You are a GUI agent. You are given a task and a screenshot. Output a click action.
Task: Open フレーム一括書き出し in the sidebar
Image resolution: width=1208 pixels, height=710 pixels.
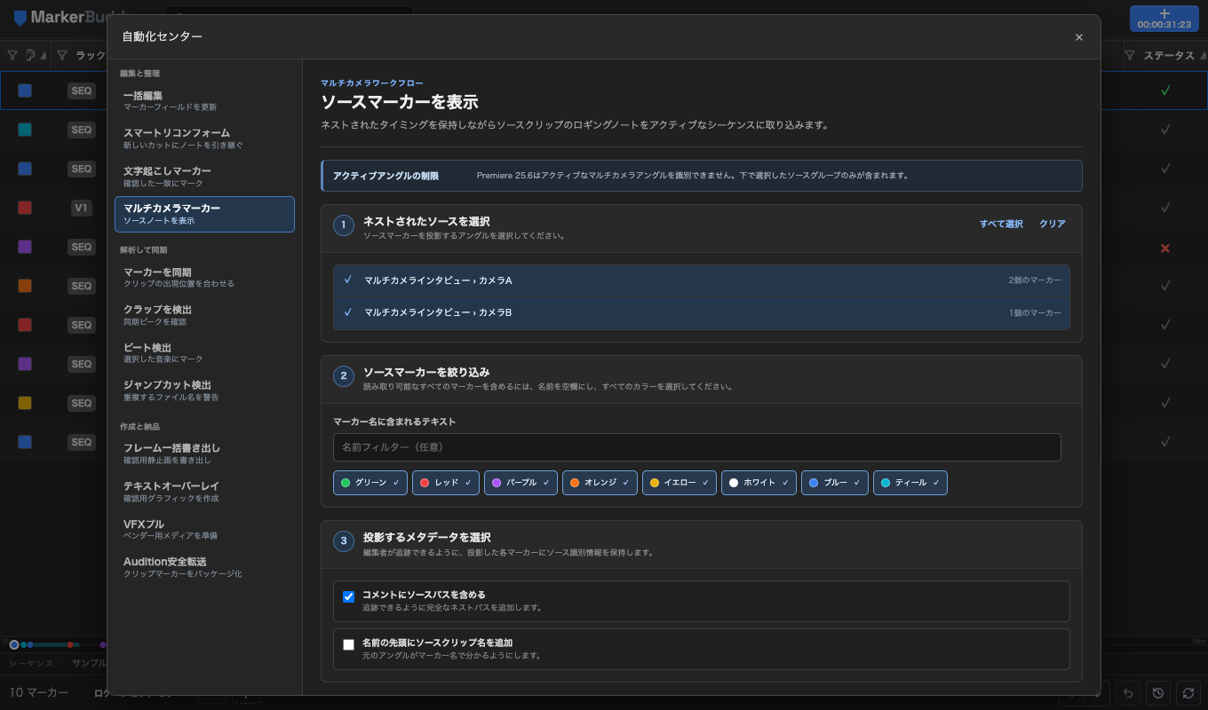pos(204,454)
